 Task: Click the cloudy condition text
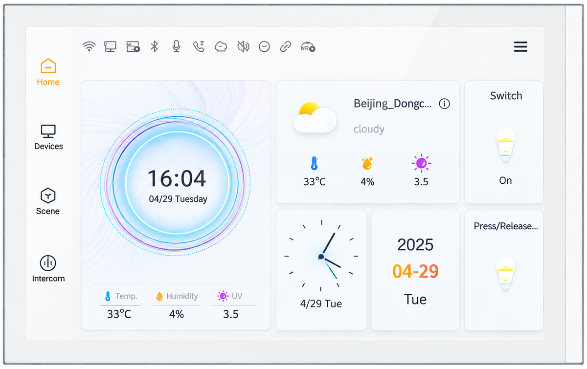(x=369, y=129)
